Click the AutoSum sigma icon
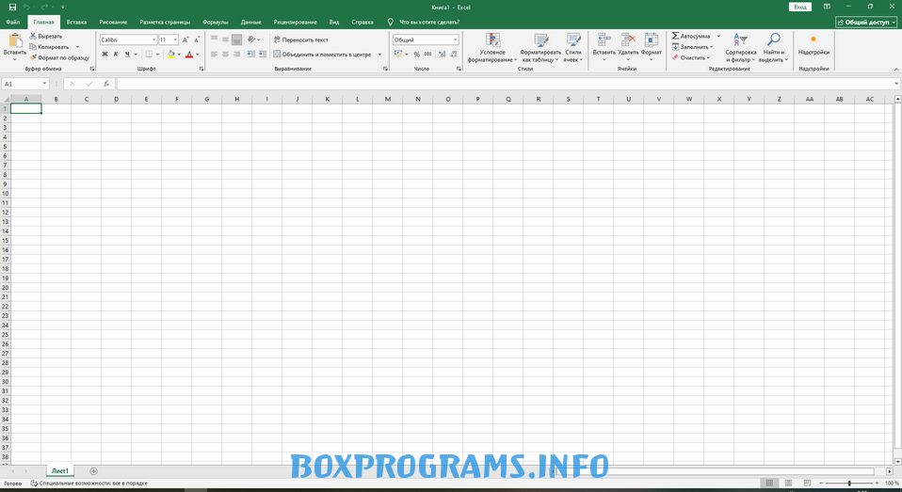The height and width of the screenshot is (492, 902). point(676,36)
